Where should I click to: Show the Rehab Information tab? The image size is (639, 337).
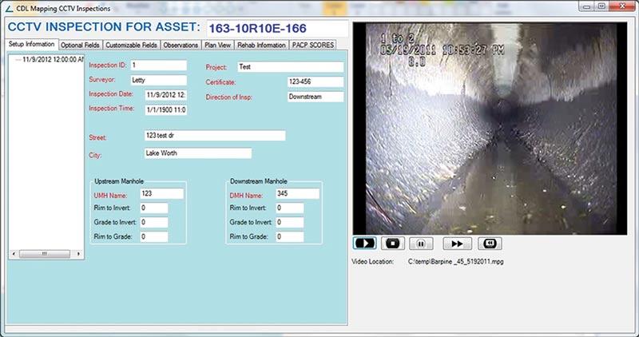(260, 45)
